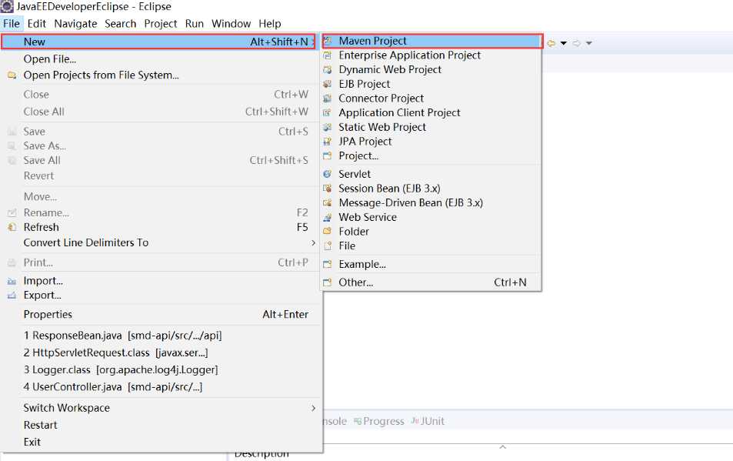Switch to the JUnit tab
Viewport: 733px width, 461px height.
click(428, 421)
